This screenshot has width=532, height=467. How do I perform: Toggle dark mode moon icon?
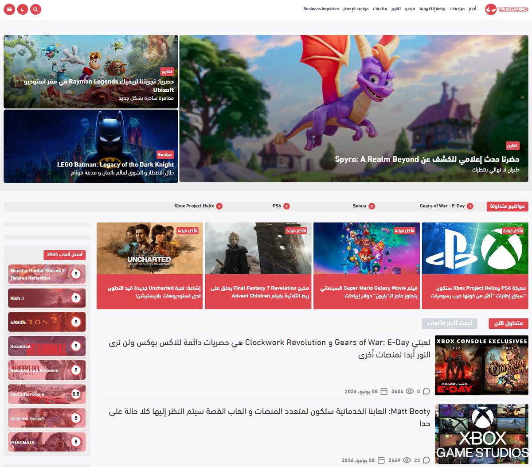click(x=23, y=9)
